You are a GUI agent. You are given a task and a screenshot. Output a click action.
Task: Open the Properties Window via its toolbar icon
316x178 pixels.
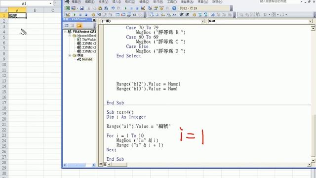coord(156,8)
